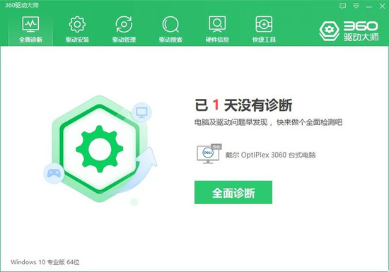389x272 pixels.
Task: Click the 360驱动大师 window title text
Action: tap(22, 5)
